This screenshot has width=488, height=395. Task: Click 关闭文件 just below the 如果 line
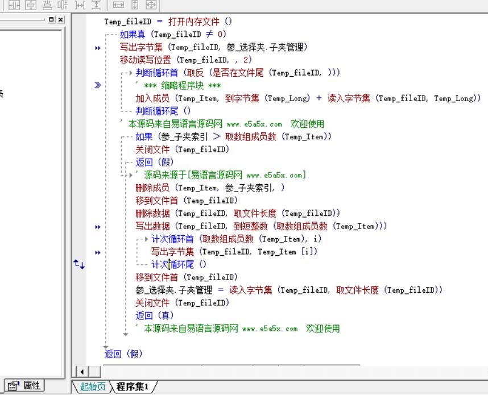152,149
